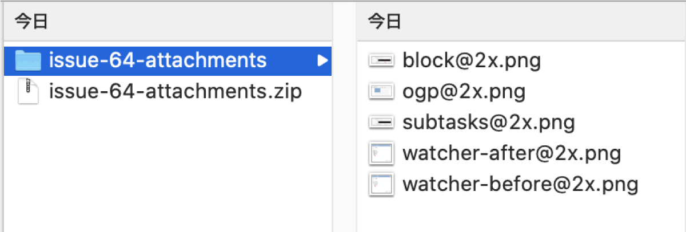Image resolution: width=686 pixels, height=232 pixels.
Task: Click the blue issue-64-attachments folder icon
Action: coord(28,59)
